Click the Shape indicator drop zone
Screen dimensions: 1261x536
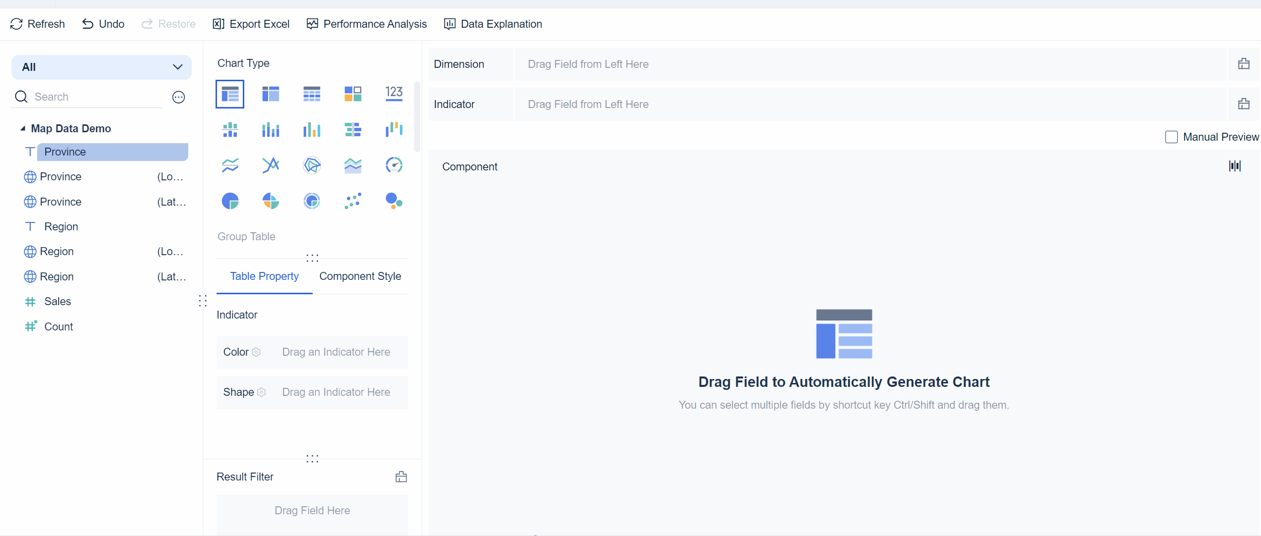[336, 392]
